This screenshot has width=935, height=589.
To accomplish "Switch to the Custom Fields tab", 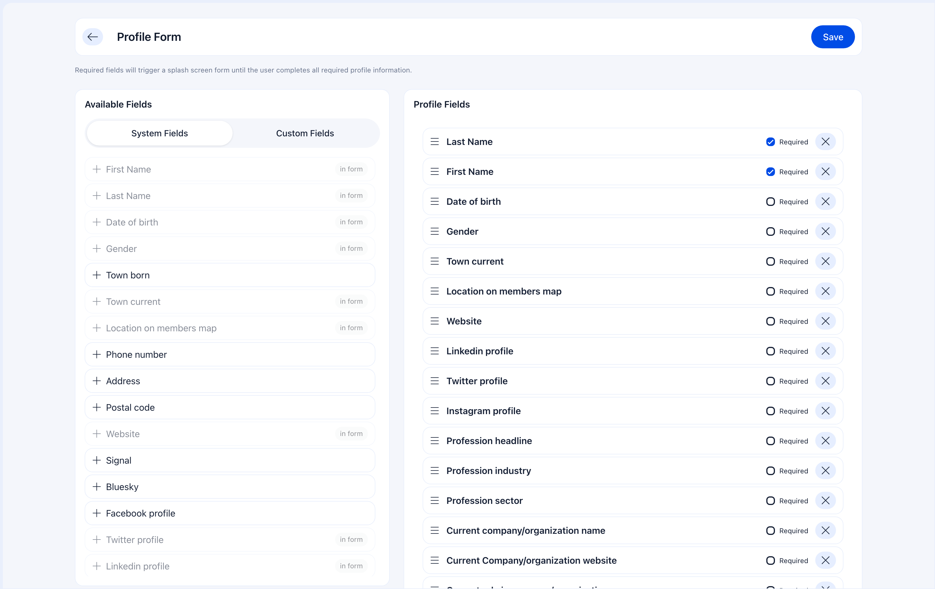I will 305,133.
